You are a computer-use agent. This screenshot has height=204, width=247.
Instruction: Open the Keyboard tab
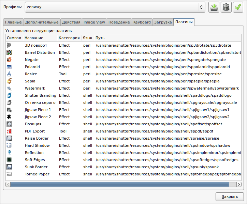click(142, 22)
